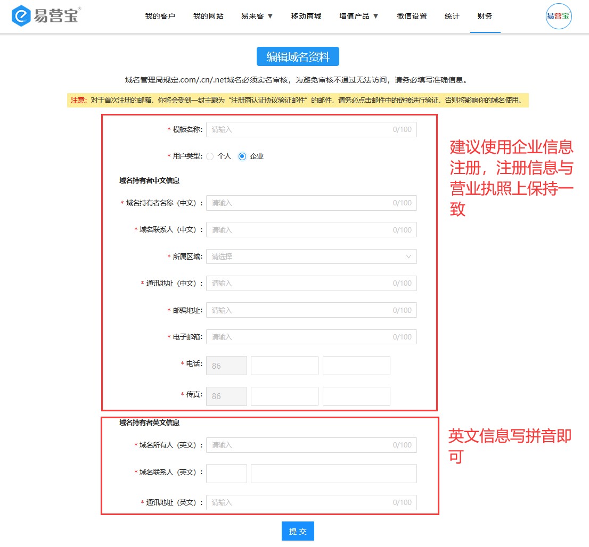Focus the 域名所有人（英文） input field
Screen dimensions: 589x547
[311, 445]
